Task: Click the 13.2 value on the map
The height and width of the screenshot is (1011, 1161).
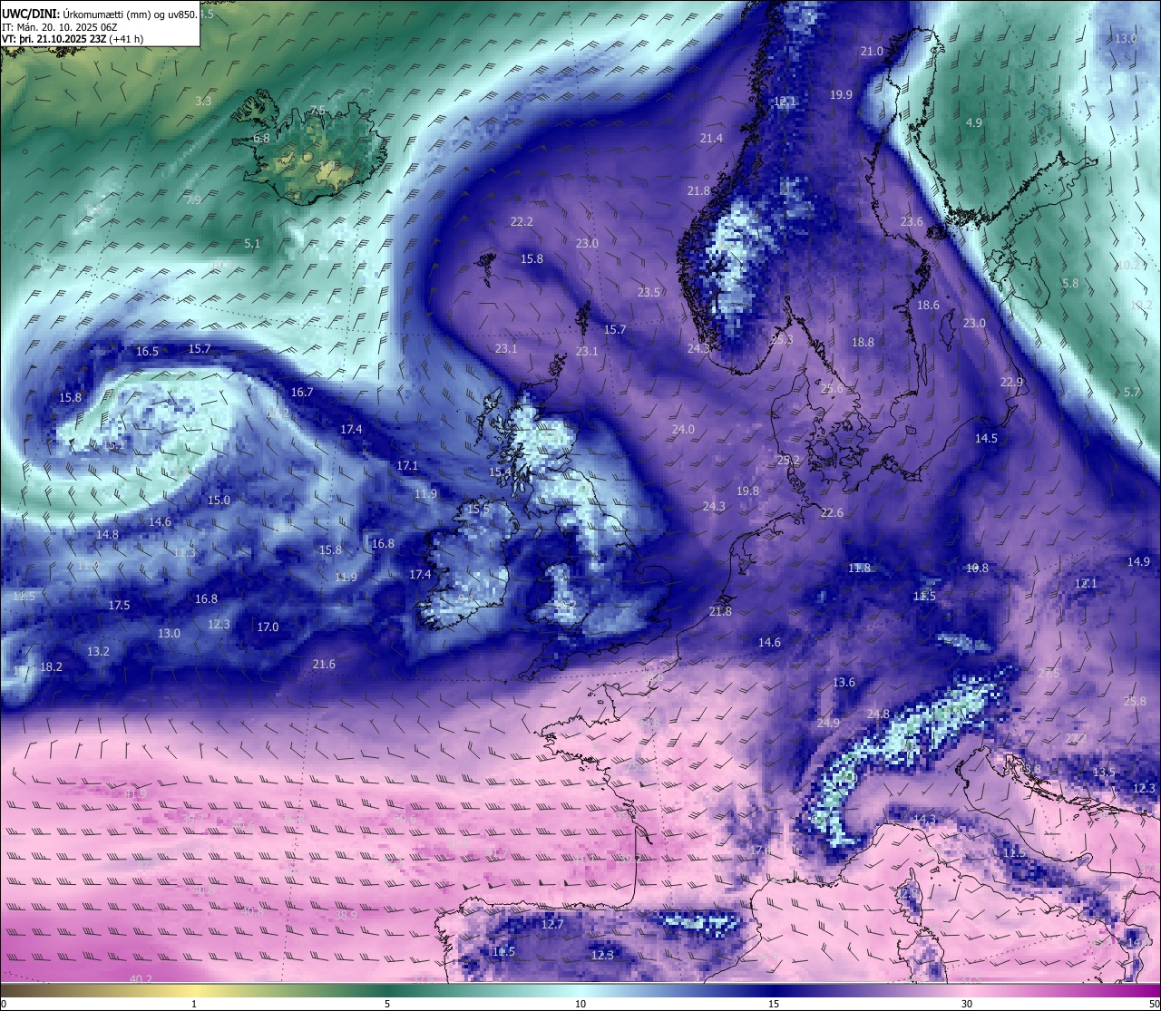Action: (x=98, y=651)
